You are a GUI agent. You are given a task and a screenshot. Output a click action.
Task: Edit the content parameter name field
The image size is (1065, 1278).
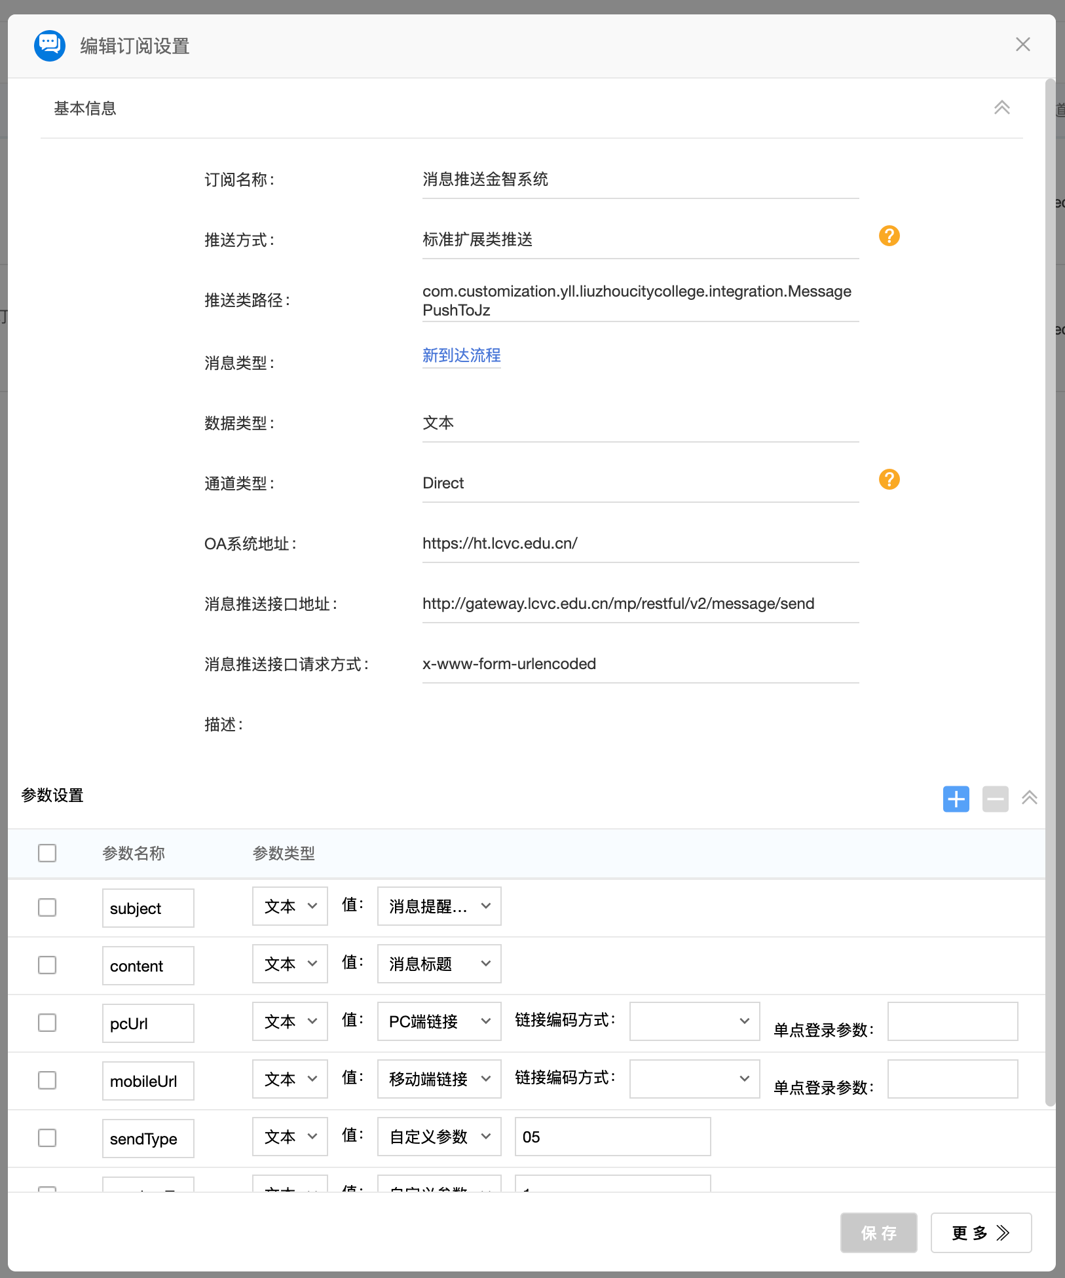[148, 966]
